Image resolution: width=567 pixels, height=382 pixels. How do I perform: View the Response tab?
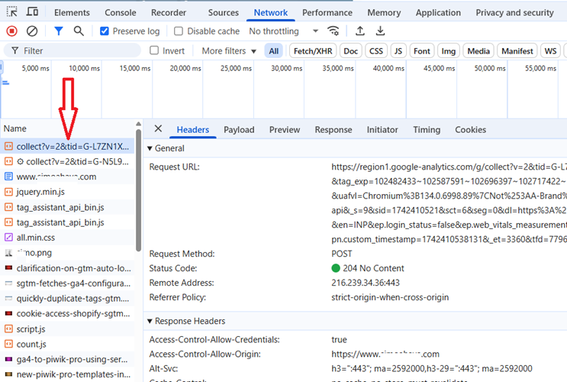pos(333,130)
